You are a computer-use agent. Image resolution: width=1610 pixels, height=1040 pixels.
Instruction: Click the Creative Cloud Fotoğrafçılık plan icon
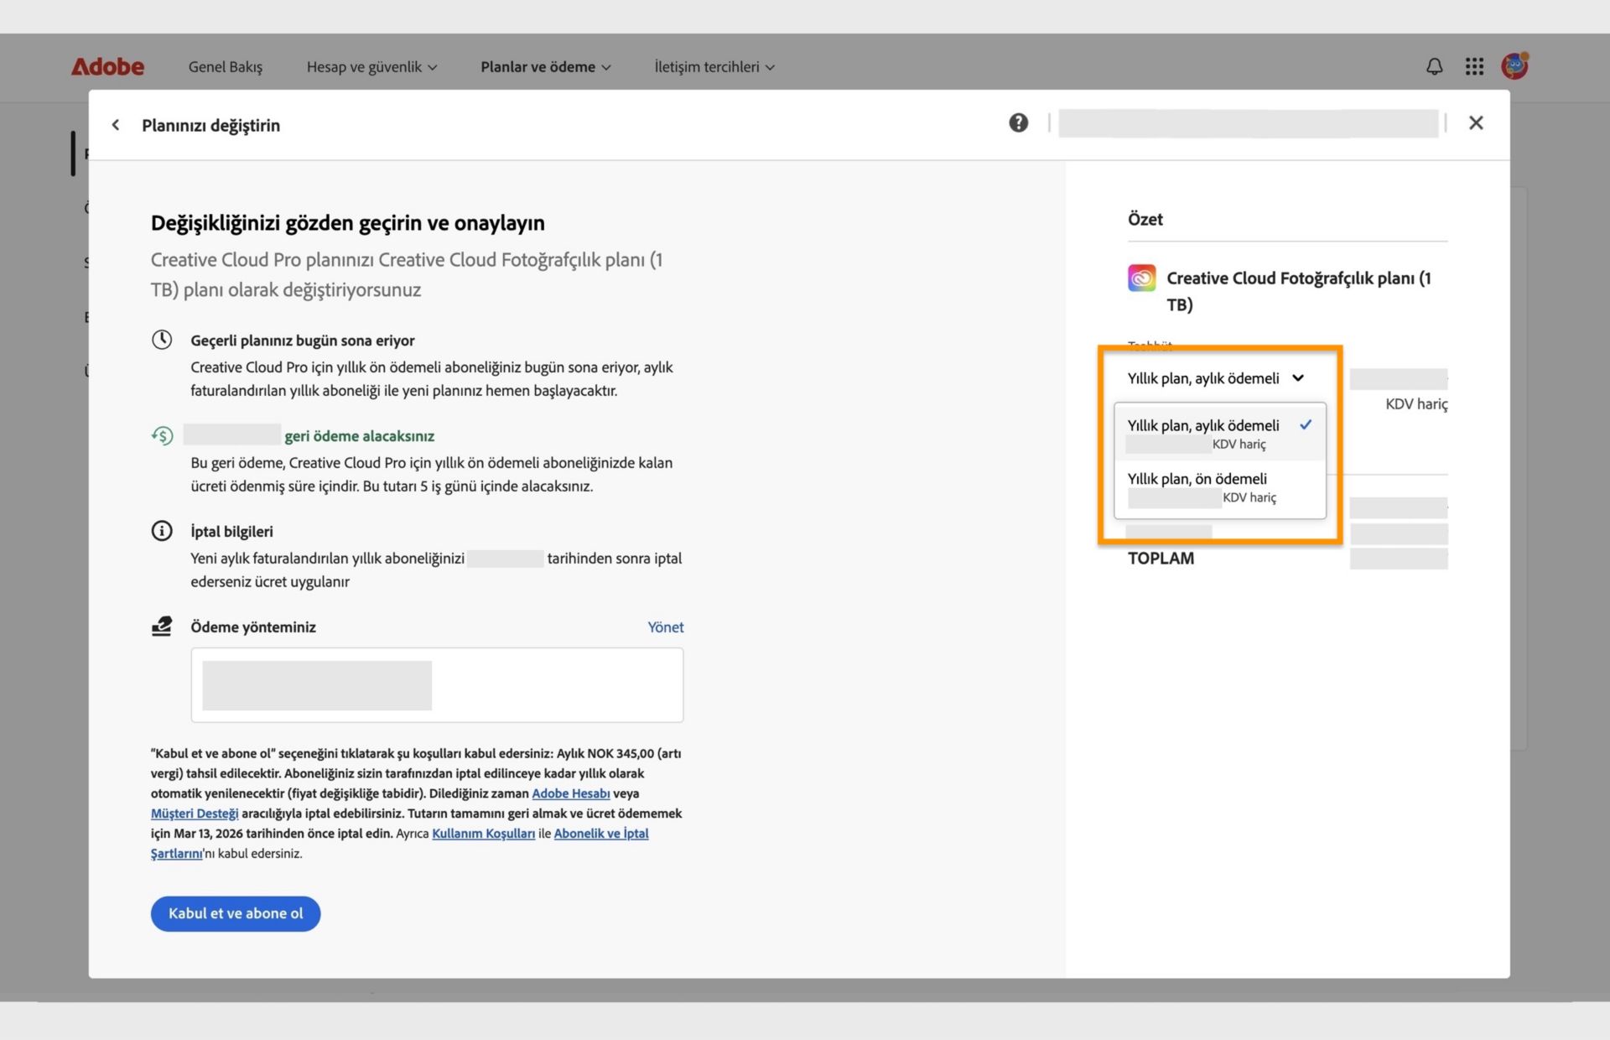point(1141,278)
